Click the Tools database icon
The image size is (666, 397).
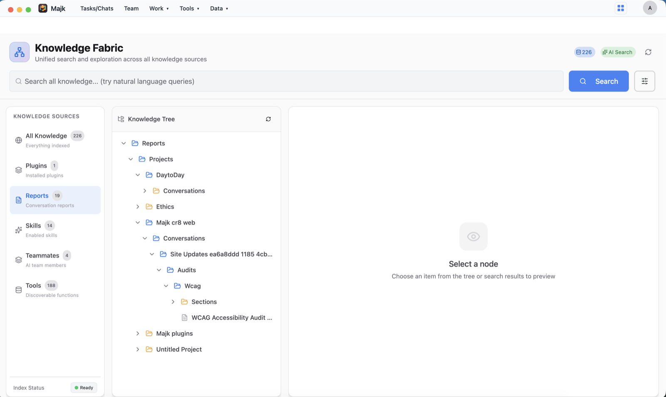(18, 290)
